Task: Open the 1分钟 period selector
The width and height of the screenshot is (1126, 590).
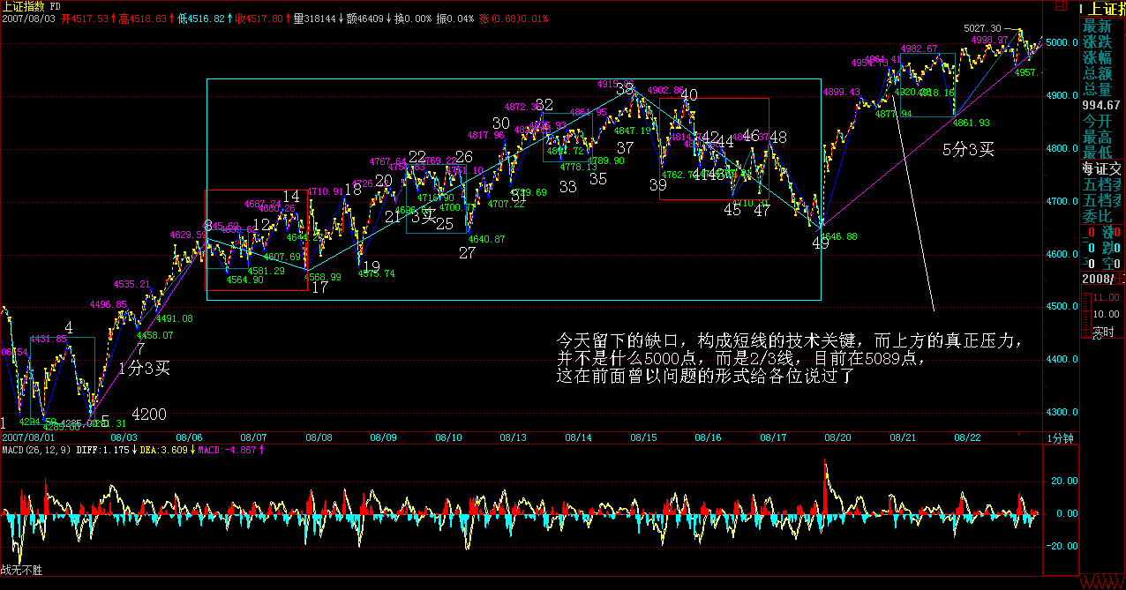Action: (x=1060, y=437)
